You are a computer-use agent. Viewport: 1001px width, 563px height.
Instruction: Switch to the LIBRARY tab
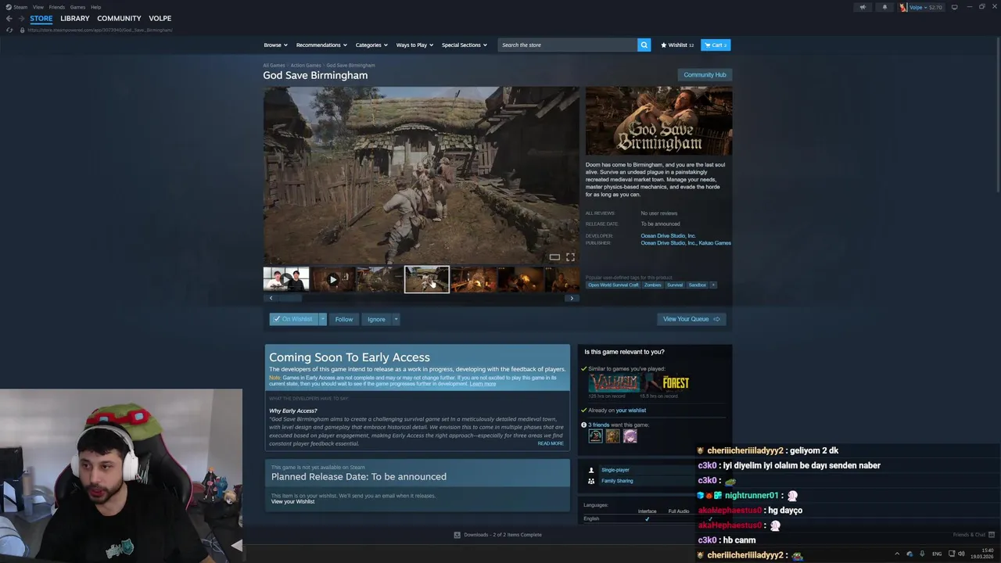click(75, 18)
